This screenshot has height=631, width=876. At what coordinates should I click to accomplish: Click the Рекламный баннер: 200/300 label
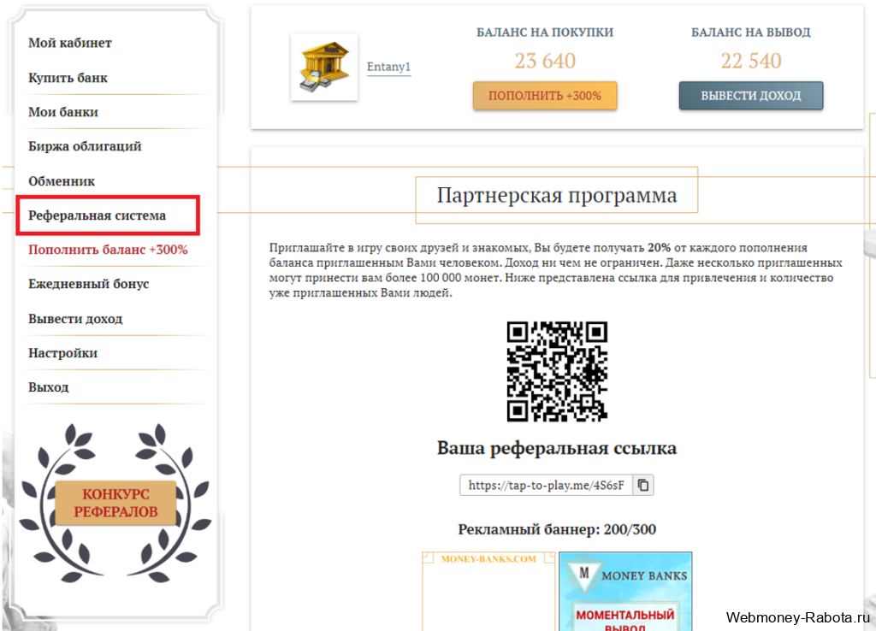pyautogui.click(x=557, y=529)
